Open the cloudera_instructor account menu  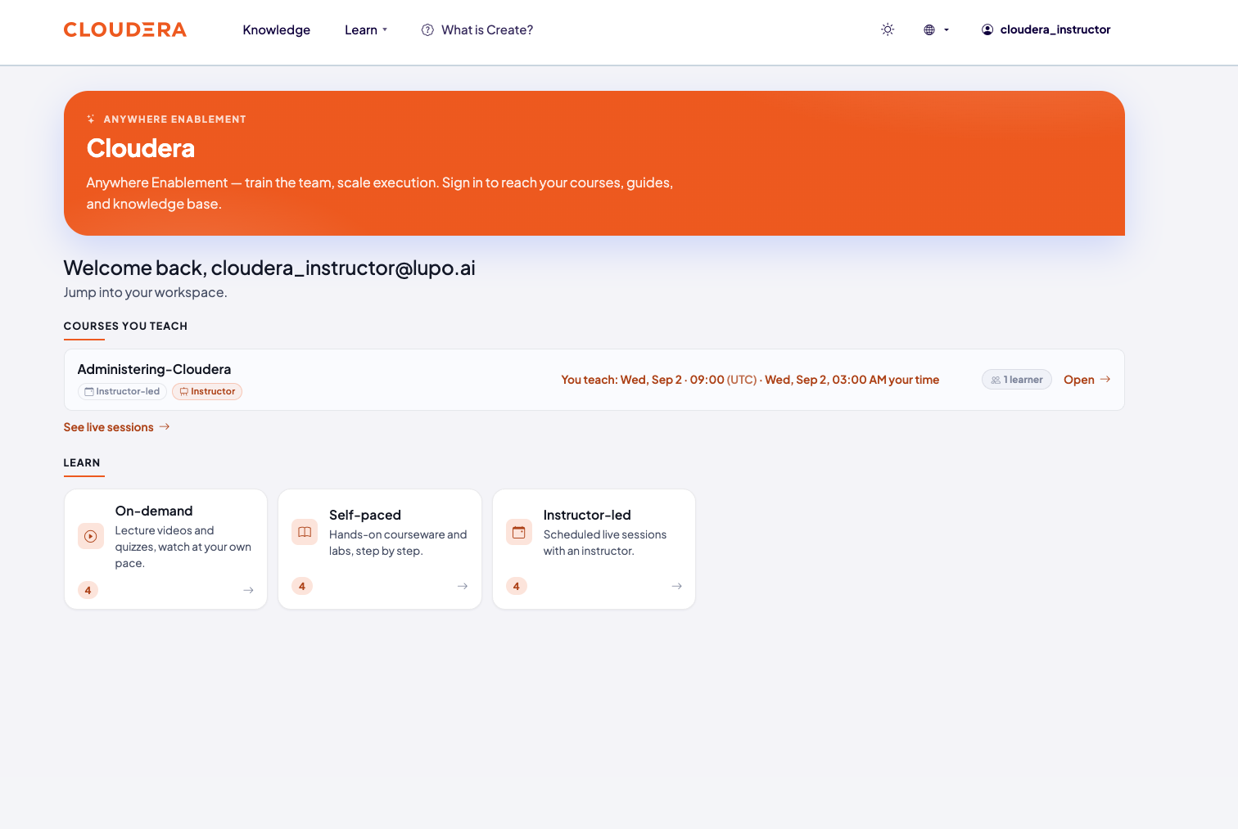1046,29
